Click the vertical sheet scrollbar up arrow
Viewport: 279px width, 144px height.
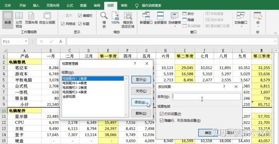[276, 50]
